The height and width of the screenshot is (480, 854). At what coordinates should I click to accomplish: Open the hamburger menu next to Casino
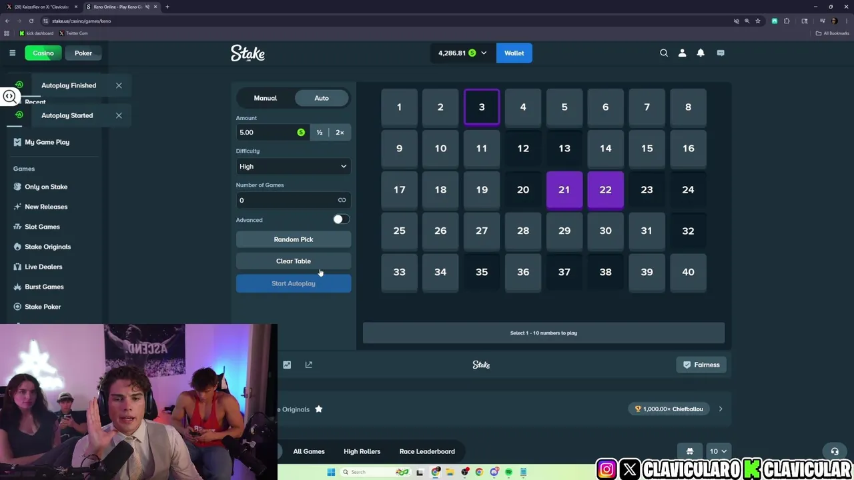click(x=12, y=53)
